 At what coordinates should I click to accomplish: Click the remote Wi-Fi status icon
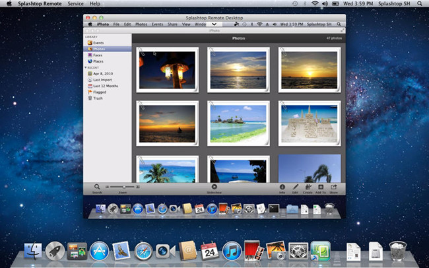pyautogui.click(x=259, y=24)
